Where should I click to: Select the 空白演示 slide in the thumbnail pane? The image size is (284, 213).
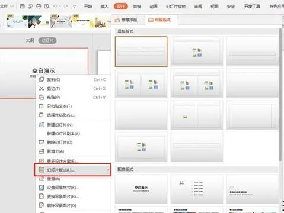(44, 73)
